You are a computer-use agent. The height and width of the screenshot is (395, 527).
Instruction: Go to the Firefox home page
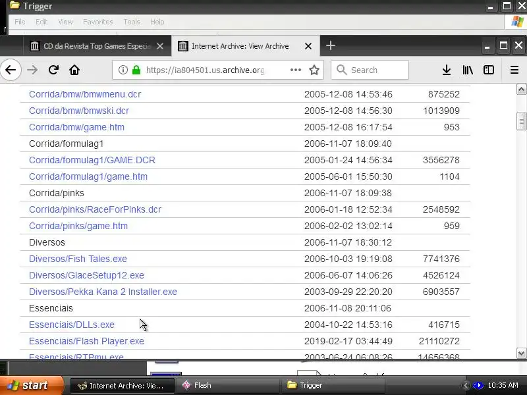(74, 70)
